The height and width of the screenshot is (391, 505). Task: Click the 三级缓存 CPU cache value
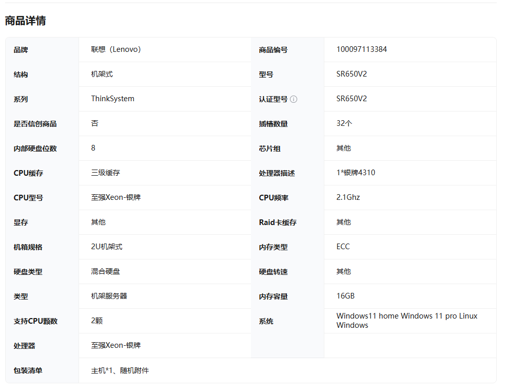coord(105,173)
